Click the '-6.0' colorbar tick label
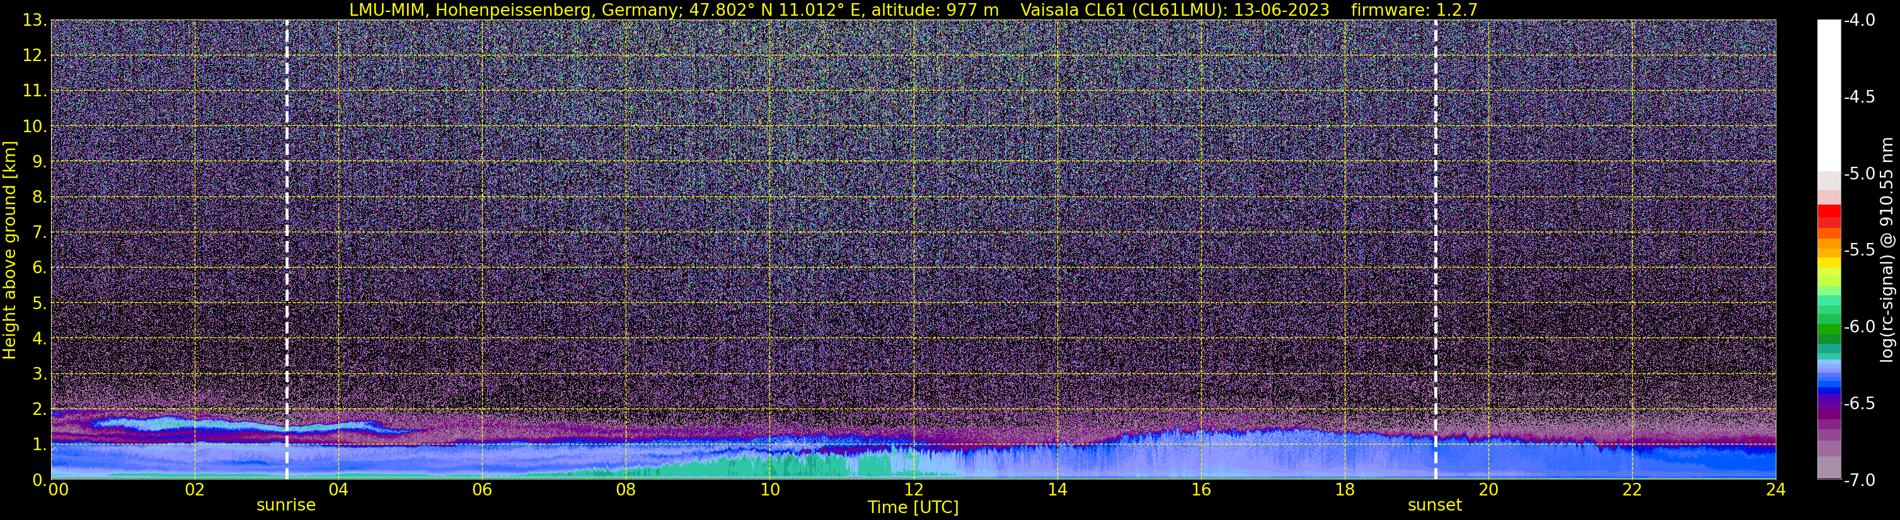This screenshot has width=1900, height=520. coord(1858,326)
